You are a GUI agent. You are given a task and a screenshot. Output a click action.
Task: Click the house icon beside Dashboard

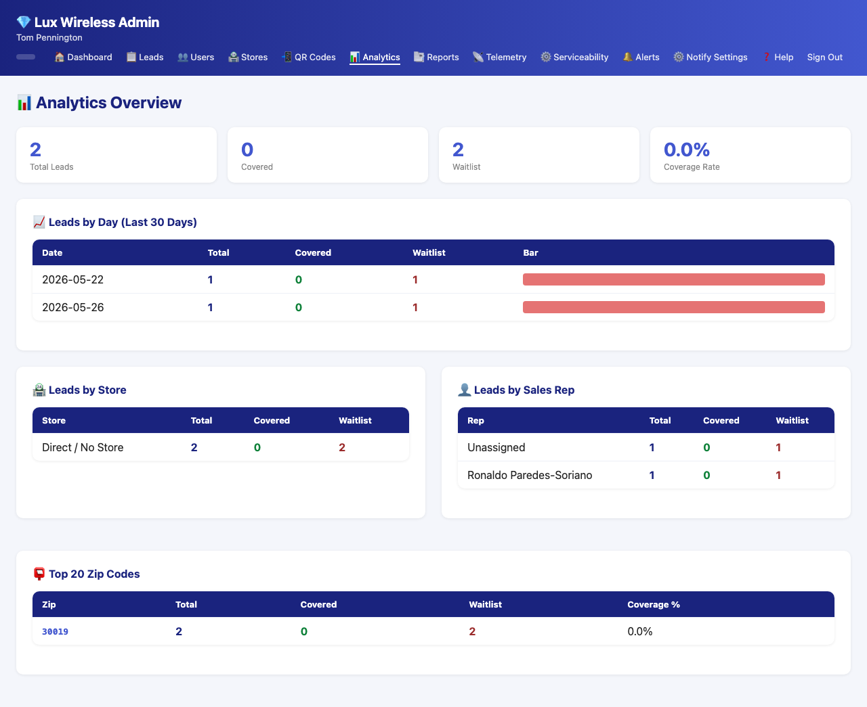pos(60,57)
